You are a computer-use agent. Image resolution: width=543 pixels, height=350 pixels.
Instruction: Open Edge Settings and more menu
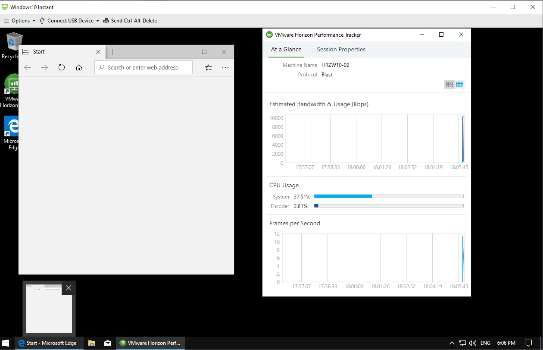click(225, 67)
